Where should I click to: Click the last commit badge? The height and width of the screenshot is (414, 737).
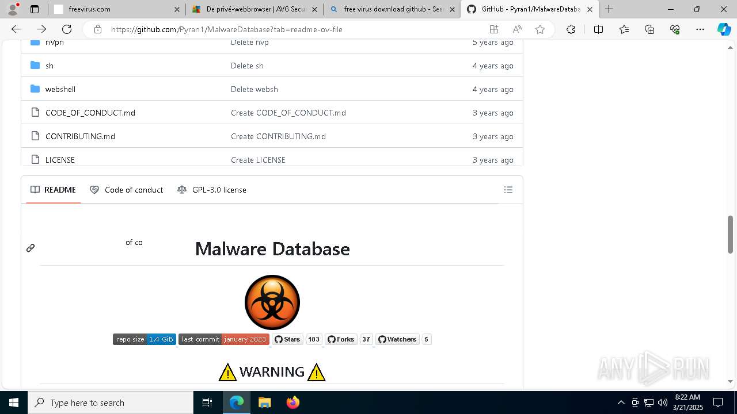(x=224, y=339)
